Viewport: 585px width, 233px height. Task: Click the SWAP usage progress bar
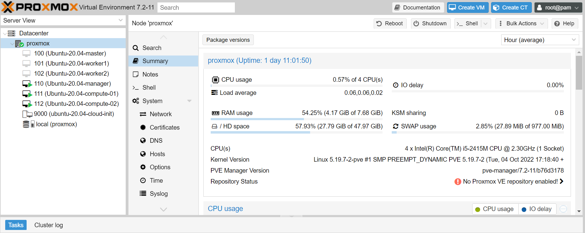478,132
